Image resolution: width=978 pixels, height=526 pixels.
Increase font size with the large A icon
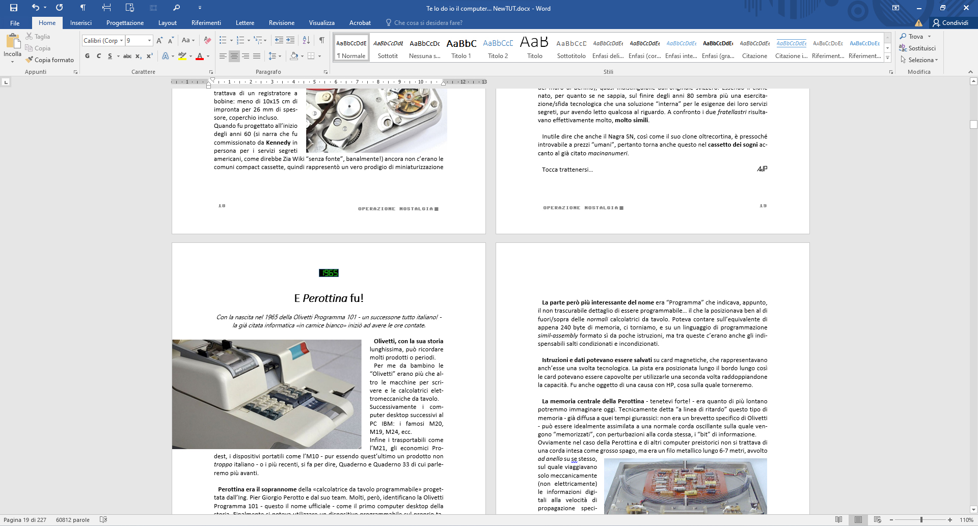point(159,40)
